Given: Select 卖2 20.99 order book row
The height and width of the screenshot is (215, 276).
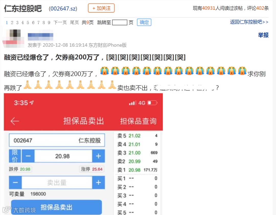Looking at the screenshot, I should pos(137,162).
